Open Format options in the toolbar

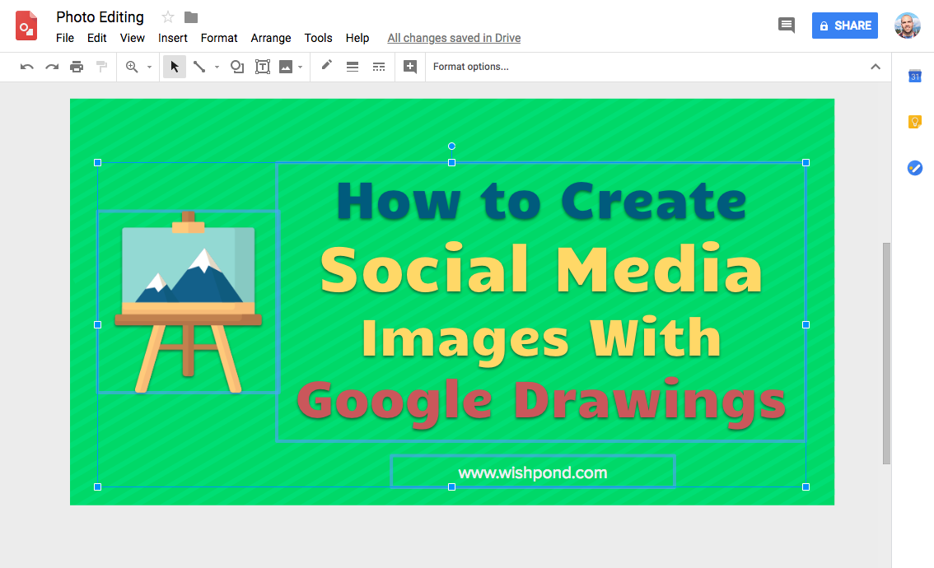470,67
